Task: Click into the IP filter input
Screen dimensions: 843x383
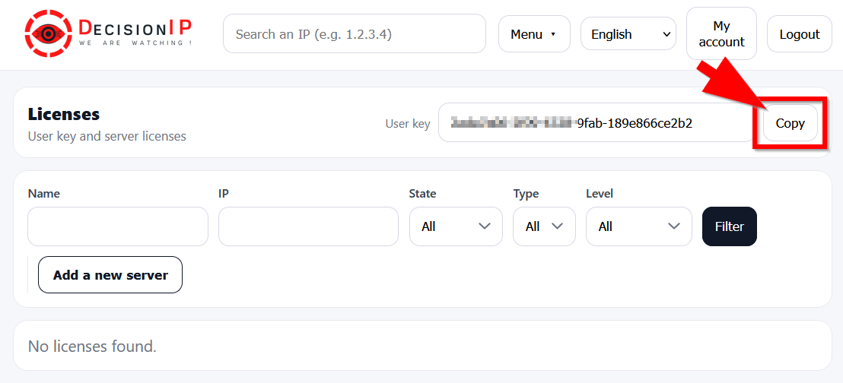Action: coord(308,226)
